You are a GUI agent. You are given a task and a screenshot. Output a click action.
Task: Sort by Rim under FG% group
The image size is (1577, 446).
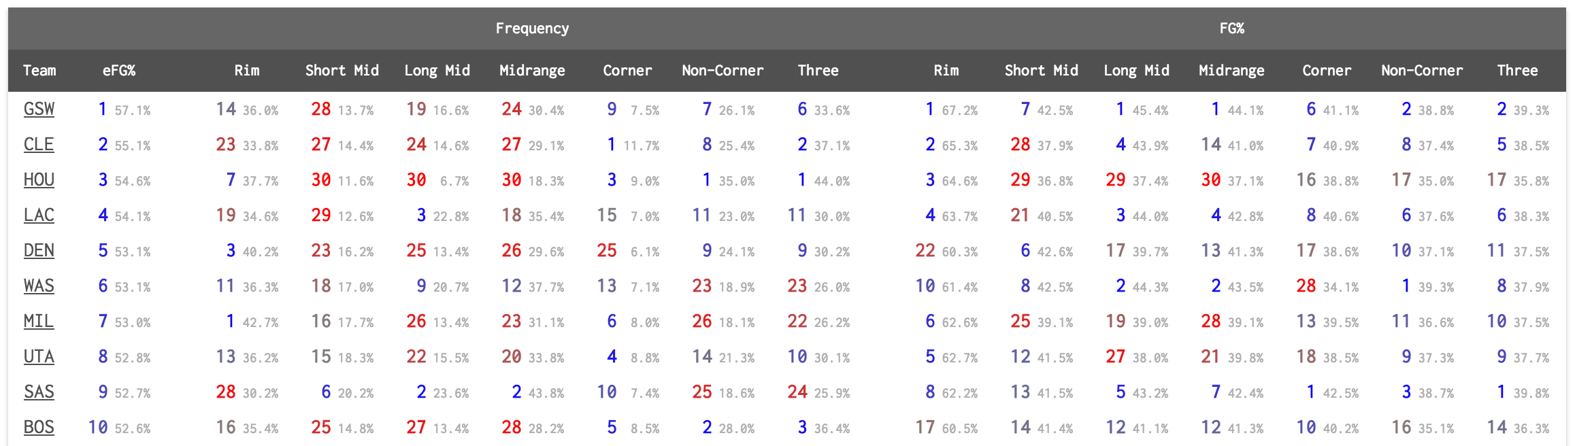click(946, 71)
